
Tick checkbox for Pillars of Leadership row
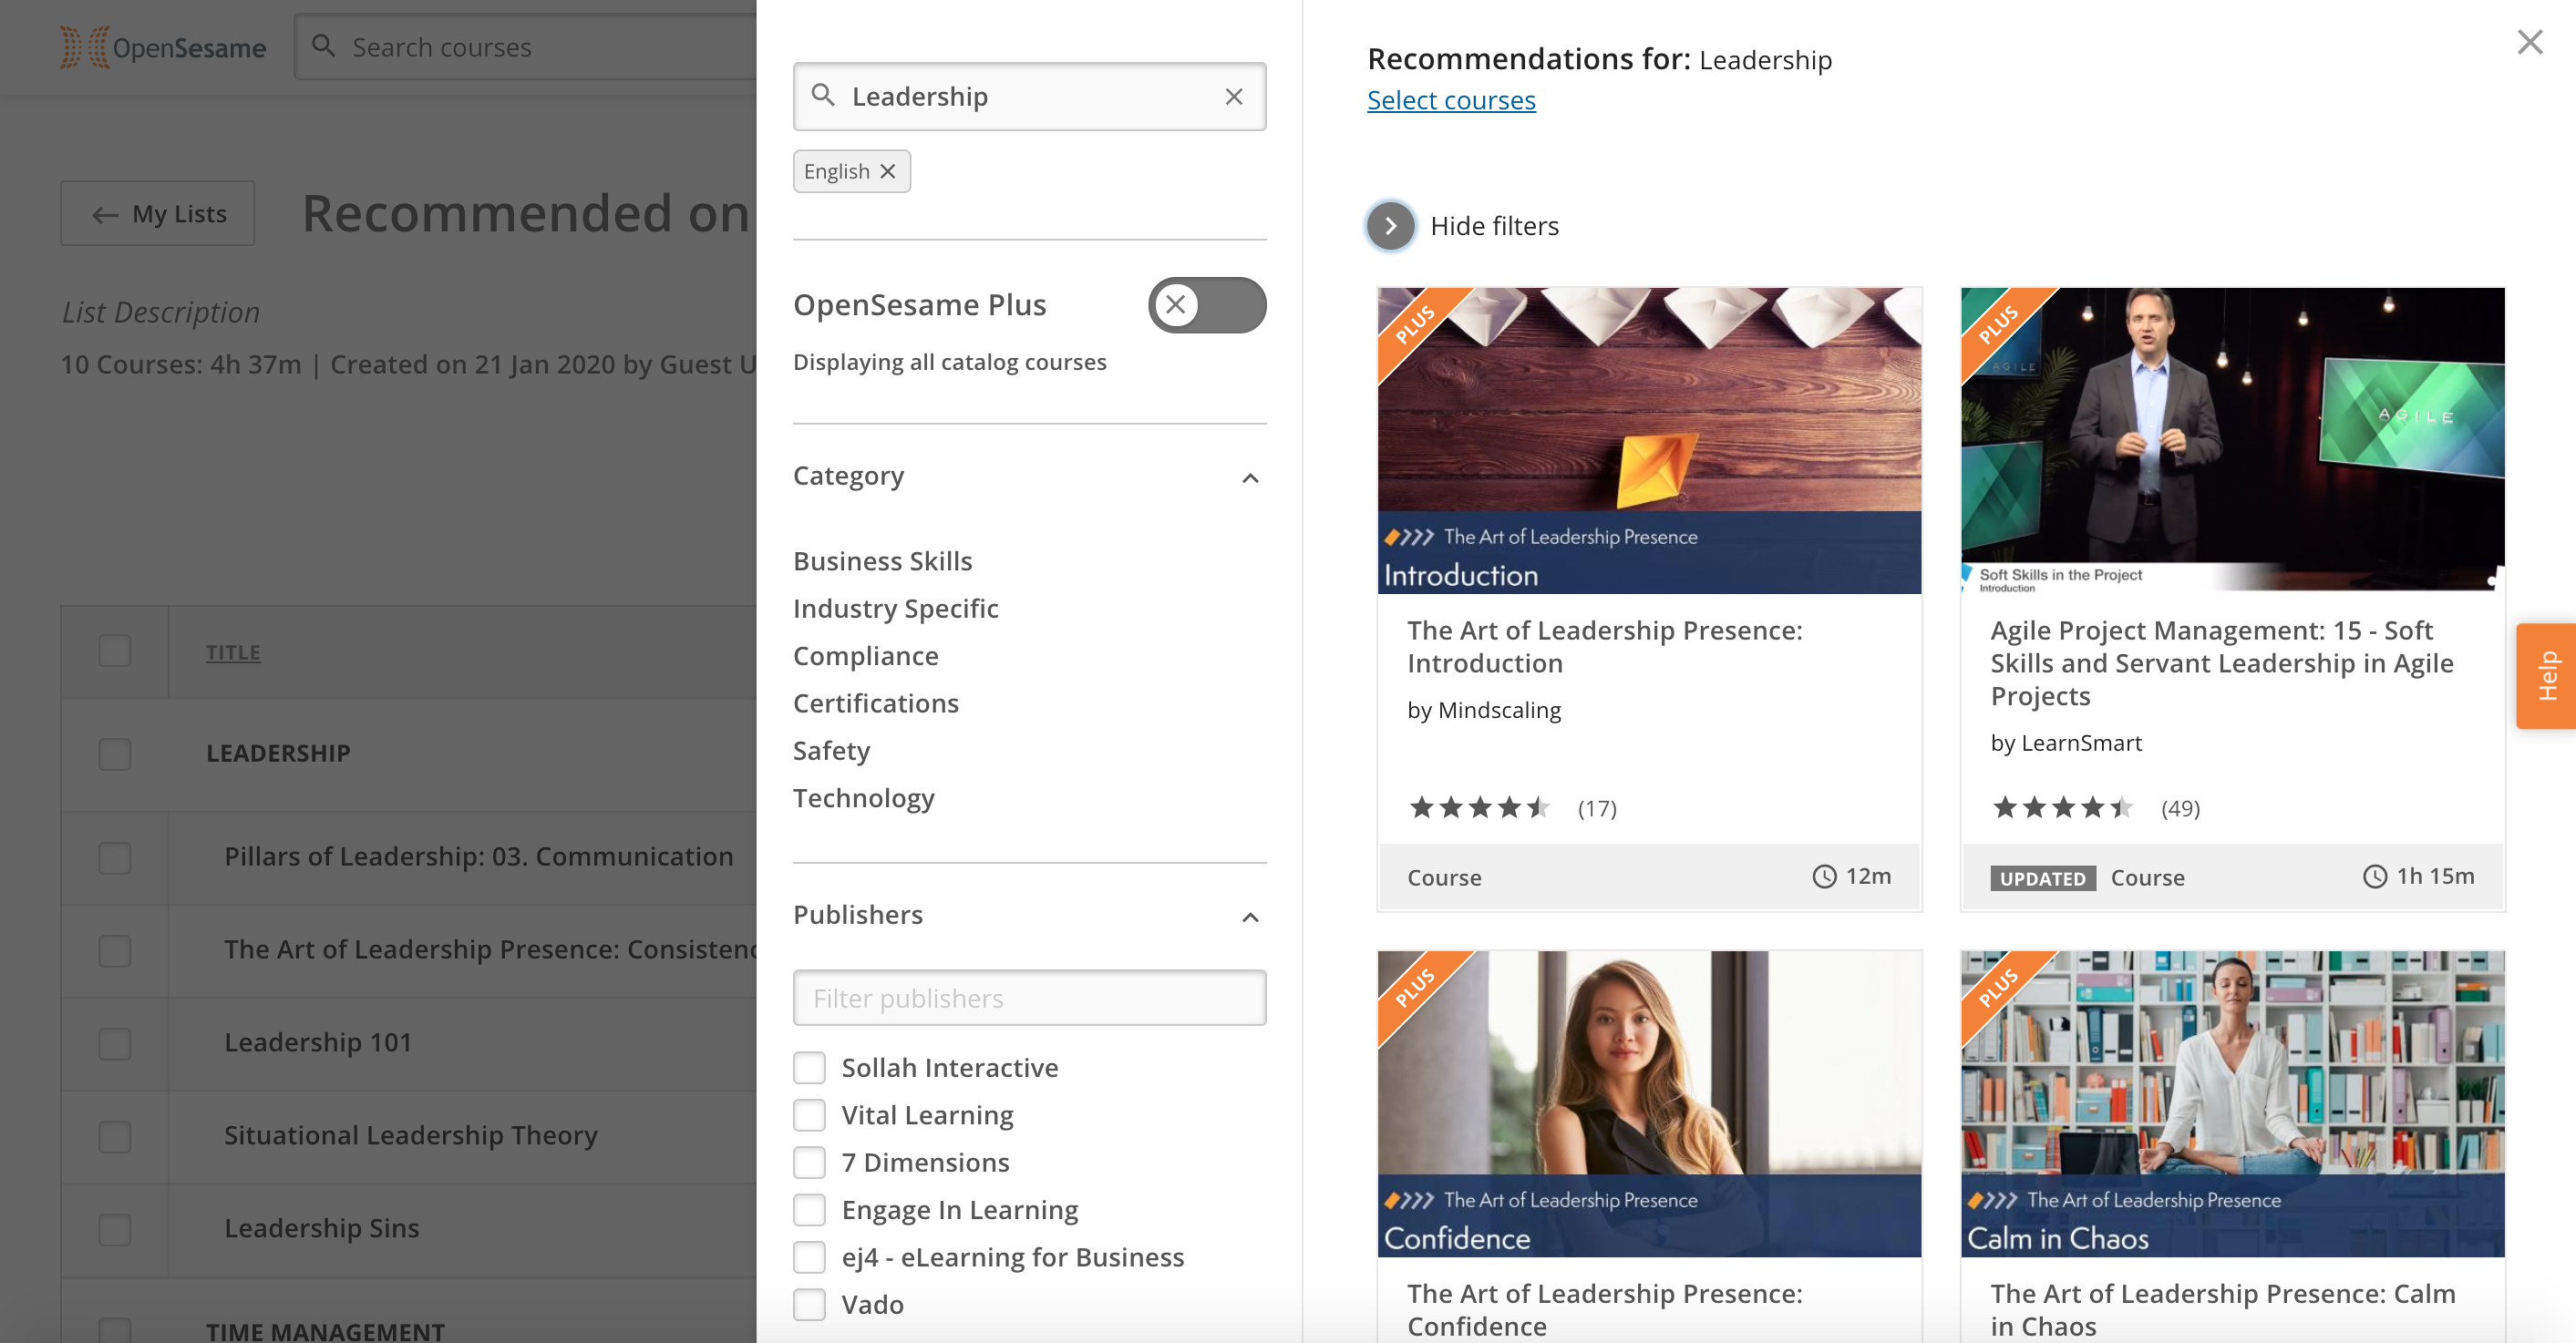pyautogui.click(x=115, y=857)
